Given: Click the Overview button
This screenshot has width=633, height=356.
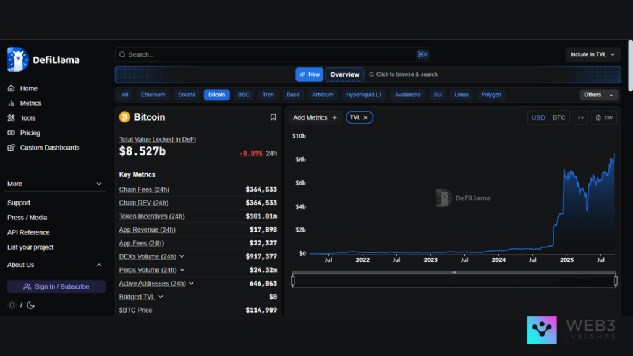Looking at the screenshot, I should click(345, 74).
